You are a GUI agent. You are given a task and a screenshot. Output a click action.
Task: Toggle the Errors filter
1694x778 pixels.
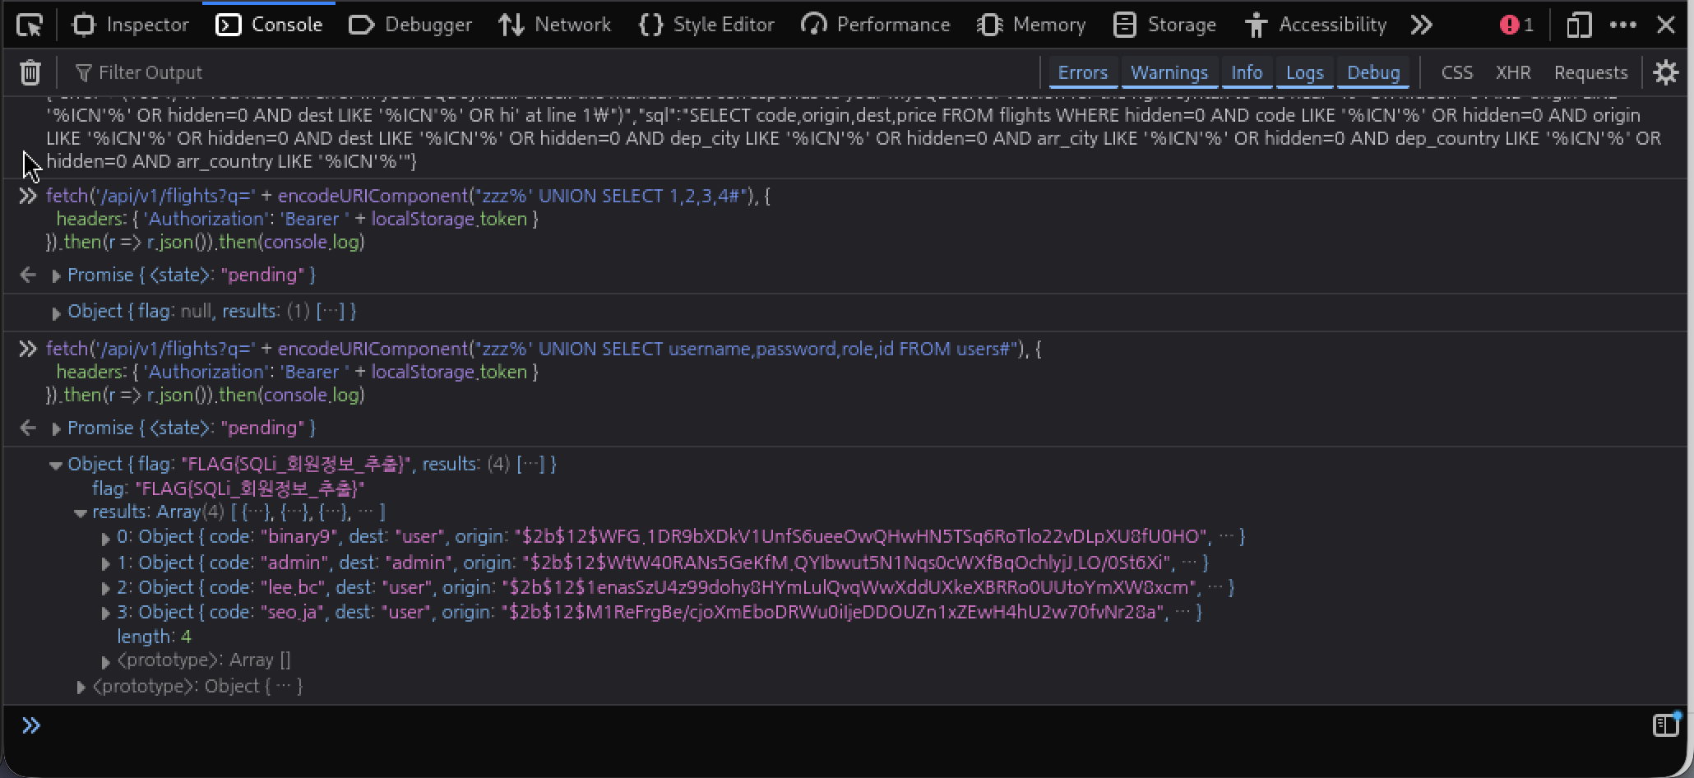pos(1082,72)
